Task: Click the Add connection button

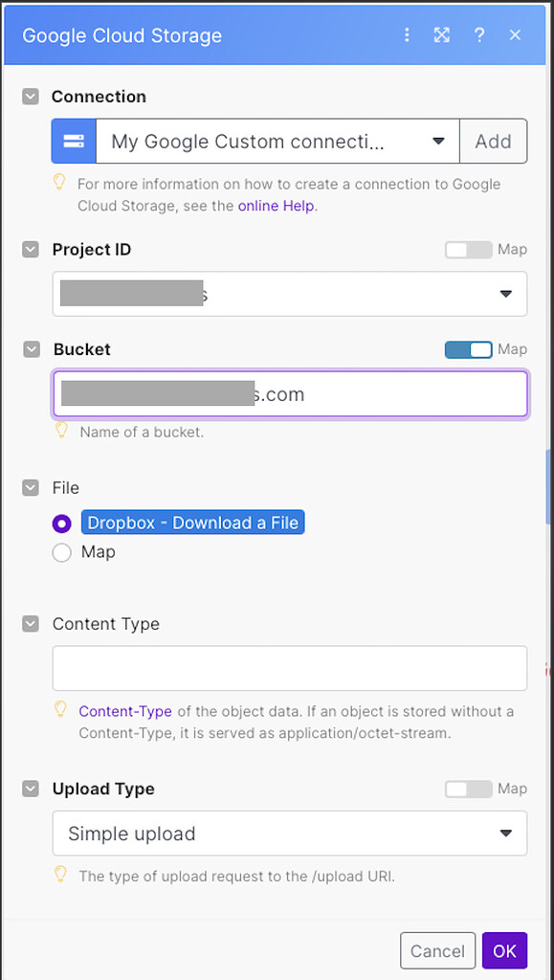Action: [x=494, y=142]
